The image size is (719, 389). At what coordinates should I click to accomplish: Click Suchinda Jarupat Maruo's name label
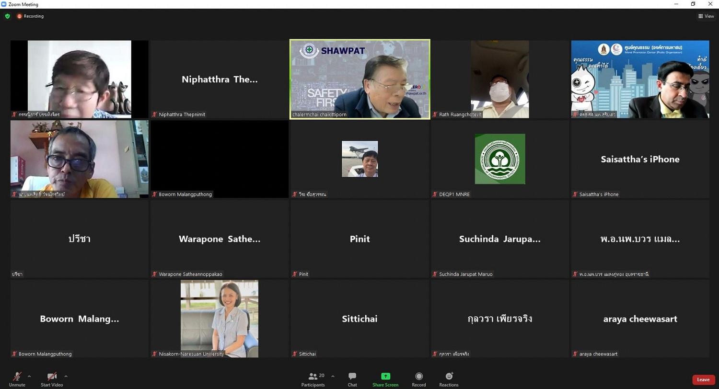tap(465, 274)
